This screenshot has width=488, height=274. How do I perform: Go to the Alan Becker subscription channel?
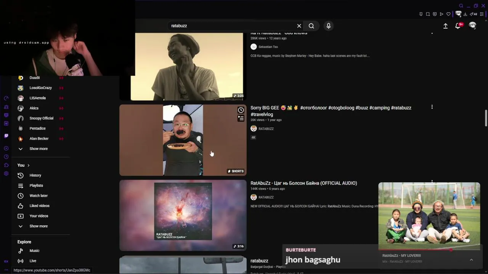point(39,139)
